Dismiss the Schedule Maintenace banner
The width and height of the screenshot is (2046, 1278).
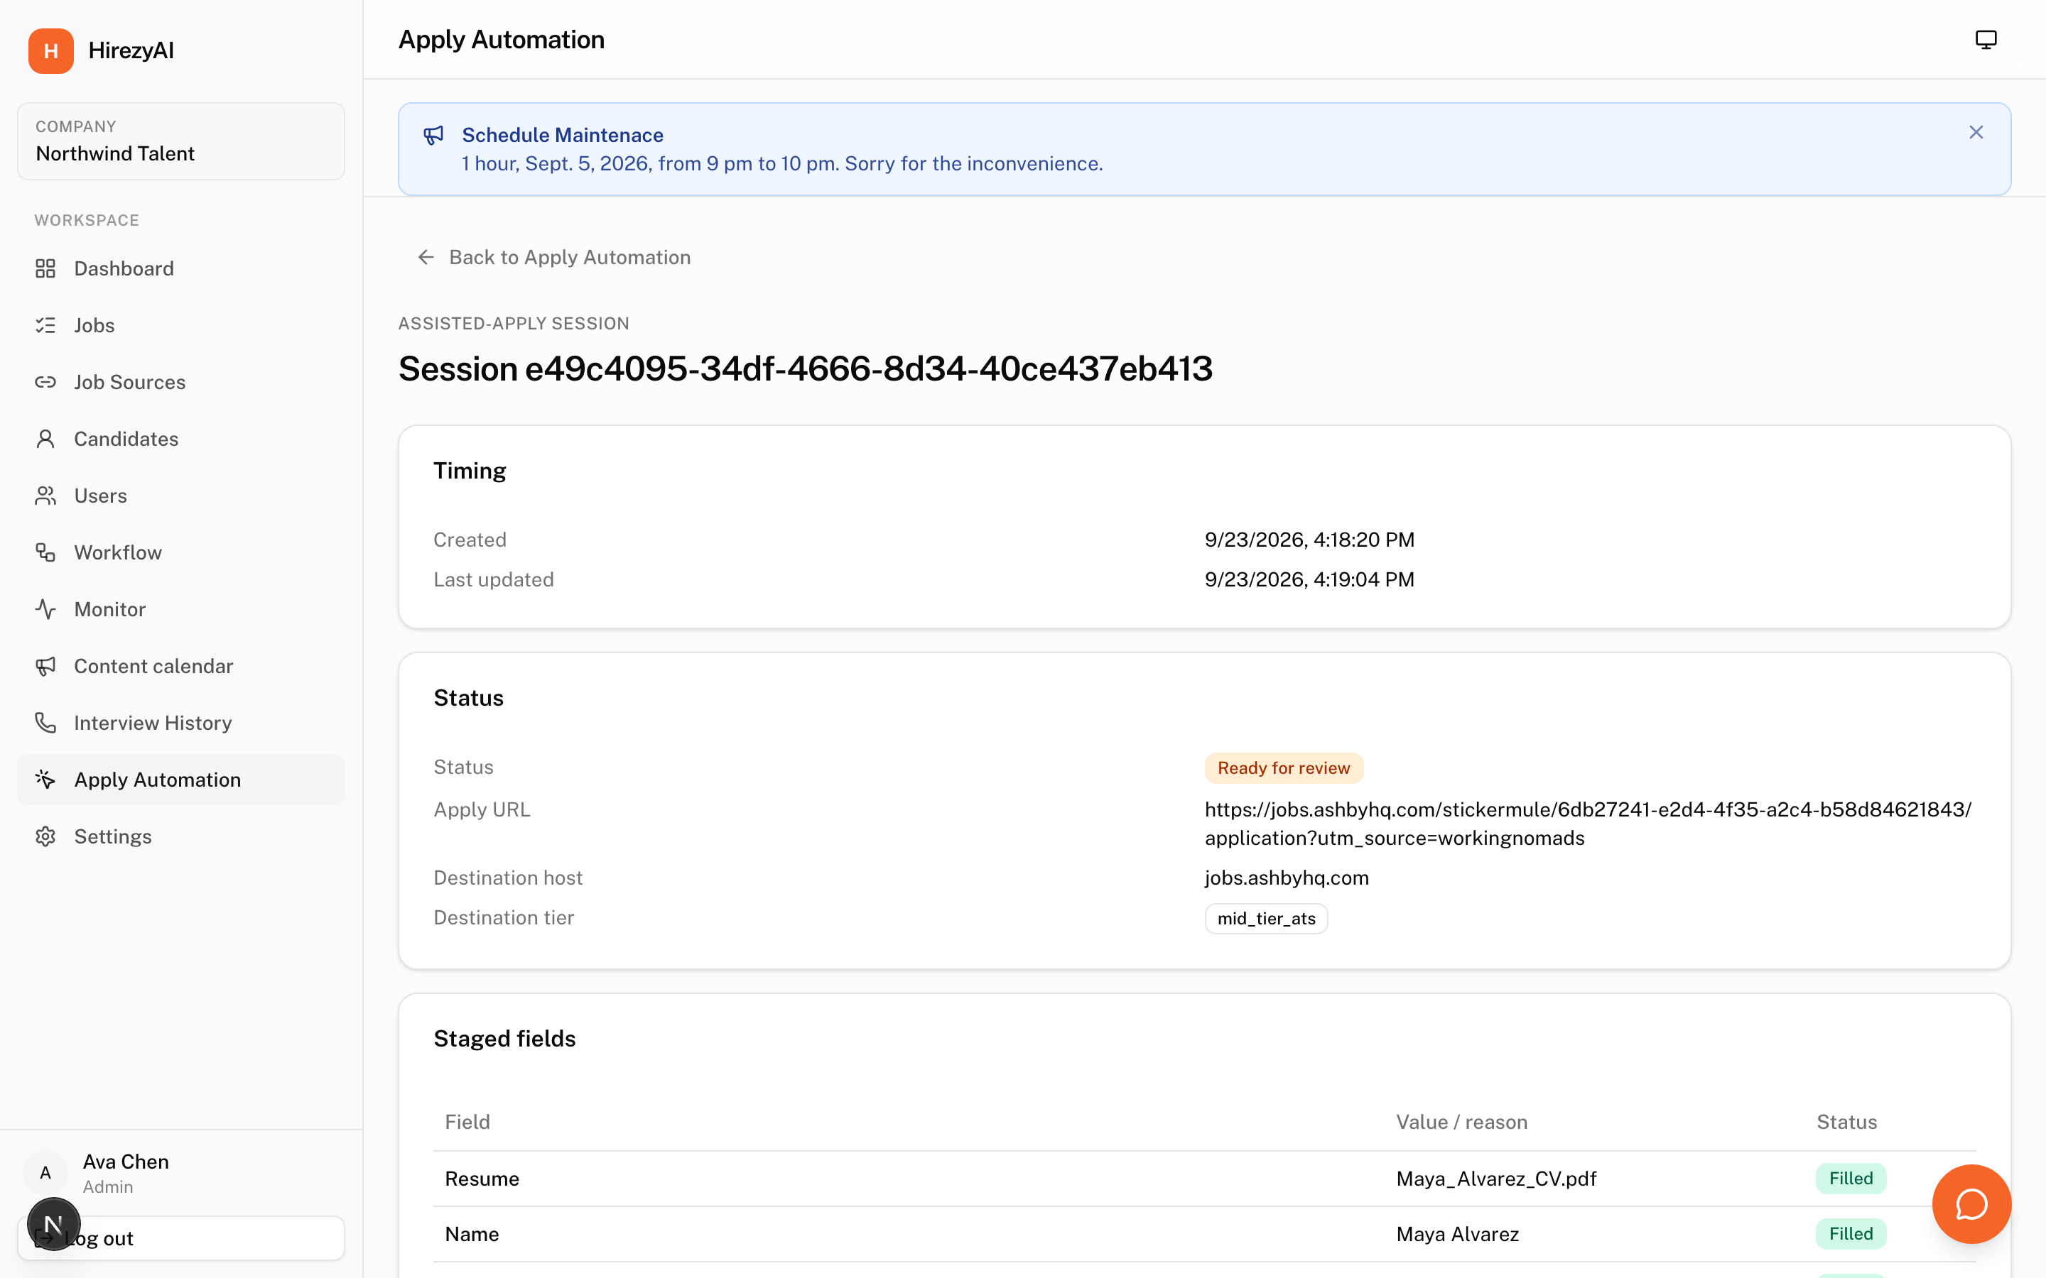pos(1976,133)
